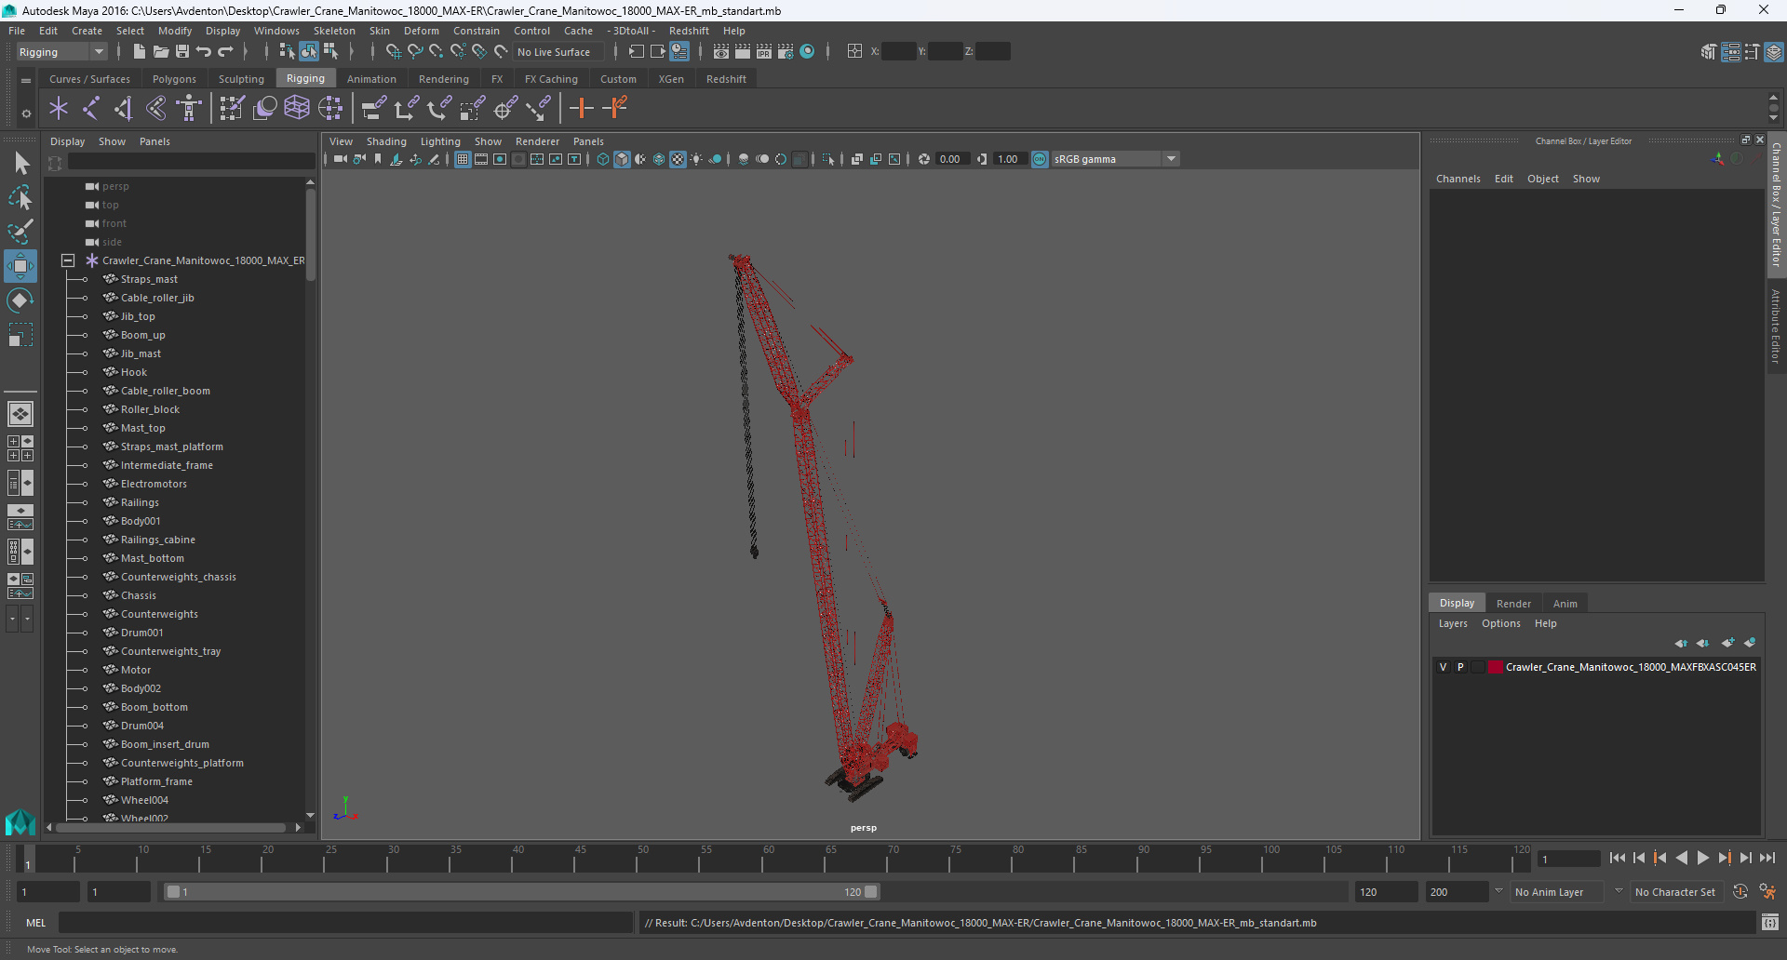Activate the Lasso Select tool
Image resolution: width=1787 pixels, height=960 pixels.
pyautogui.click(x=20, y=197)
